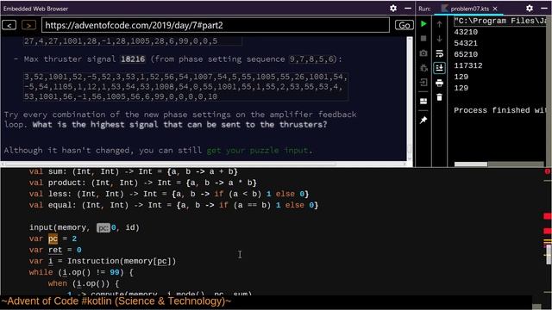Click the val equal lambda definition

[x=173, y=205]
